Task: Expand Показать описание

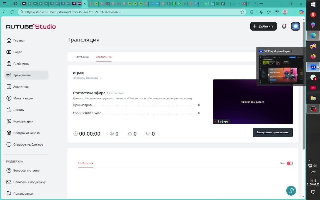Action: tap(87, 78)
